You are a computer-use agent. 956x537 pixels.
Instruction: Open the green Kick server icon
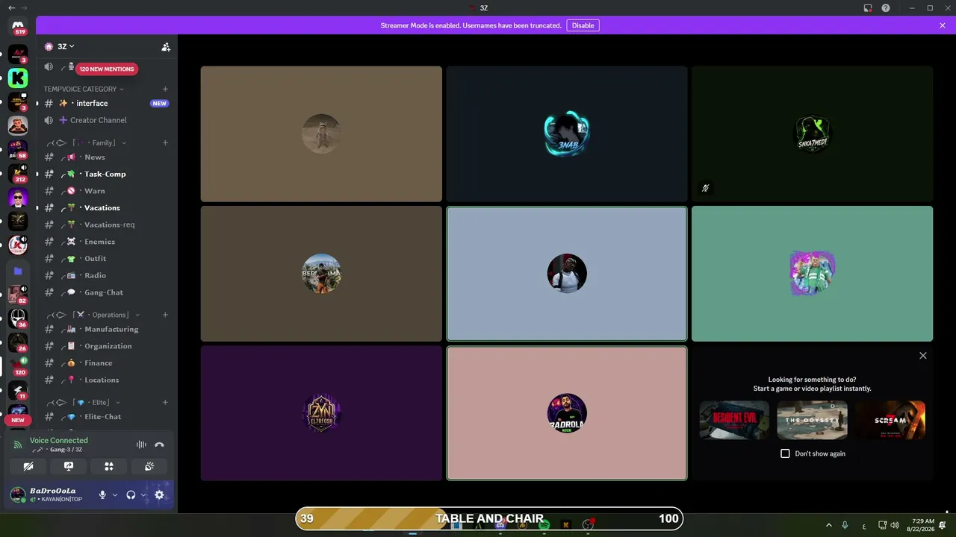18,78
